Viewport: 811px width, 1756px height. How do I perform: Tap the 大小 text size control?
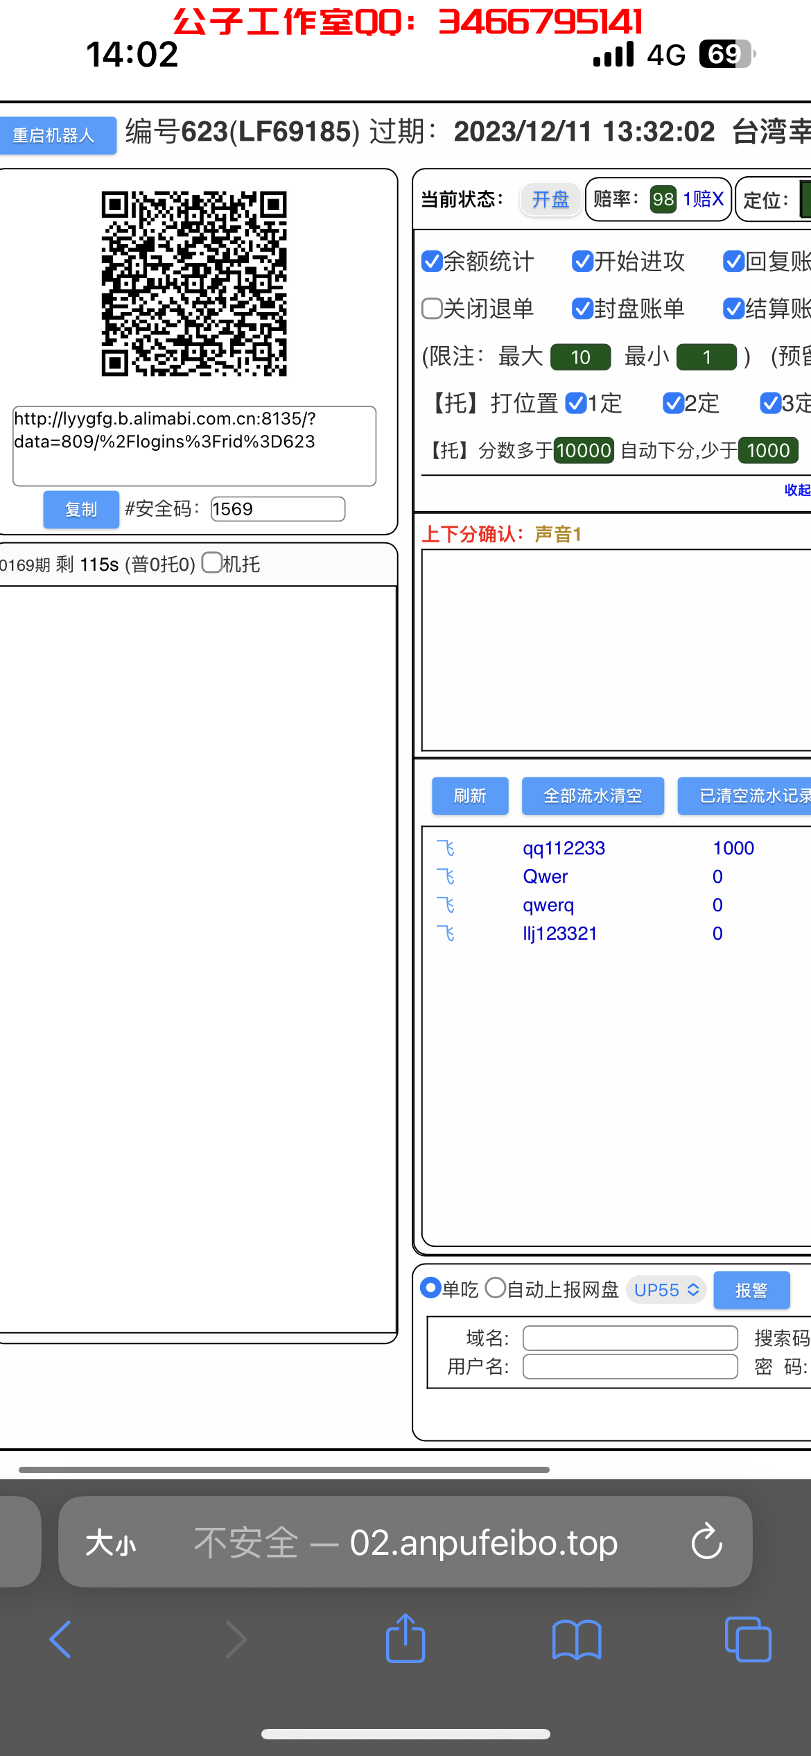(x=111, y=1544)
